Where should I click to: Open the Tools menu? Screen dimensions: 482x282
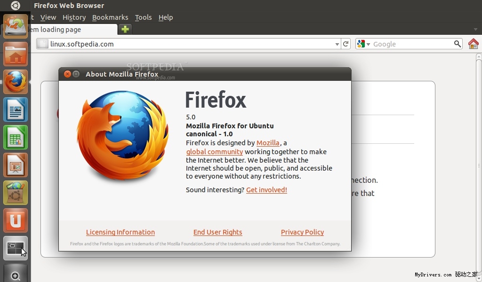click(x=143, y=17)
